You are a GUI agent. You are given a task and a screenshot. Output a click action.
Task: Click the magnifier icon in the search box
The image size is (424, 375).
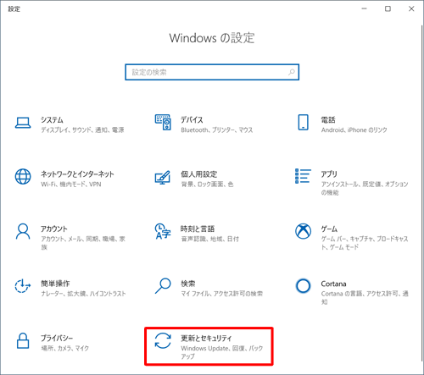(x=292, y=72)
